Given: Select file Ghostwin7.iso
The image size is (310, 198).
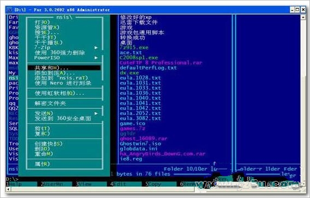Looking at the screenshot, I should pyautogui.click(x=140, y=143).
